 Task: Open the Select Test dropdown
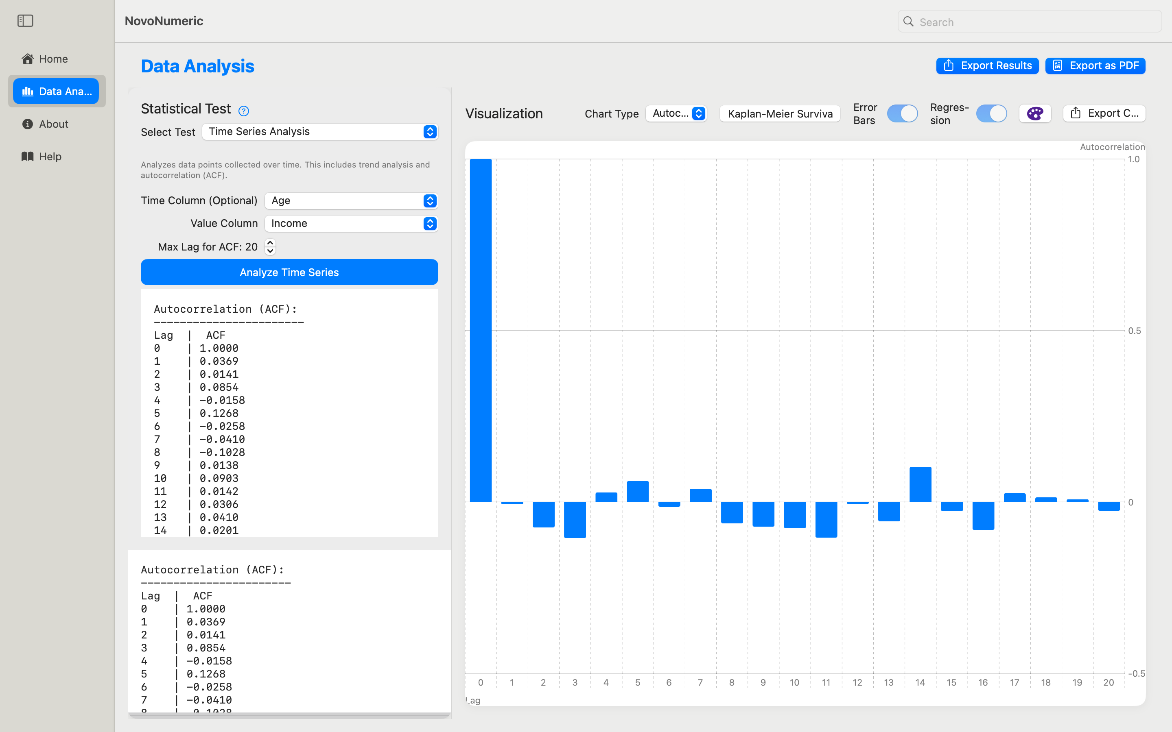point(320,132)
